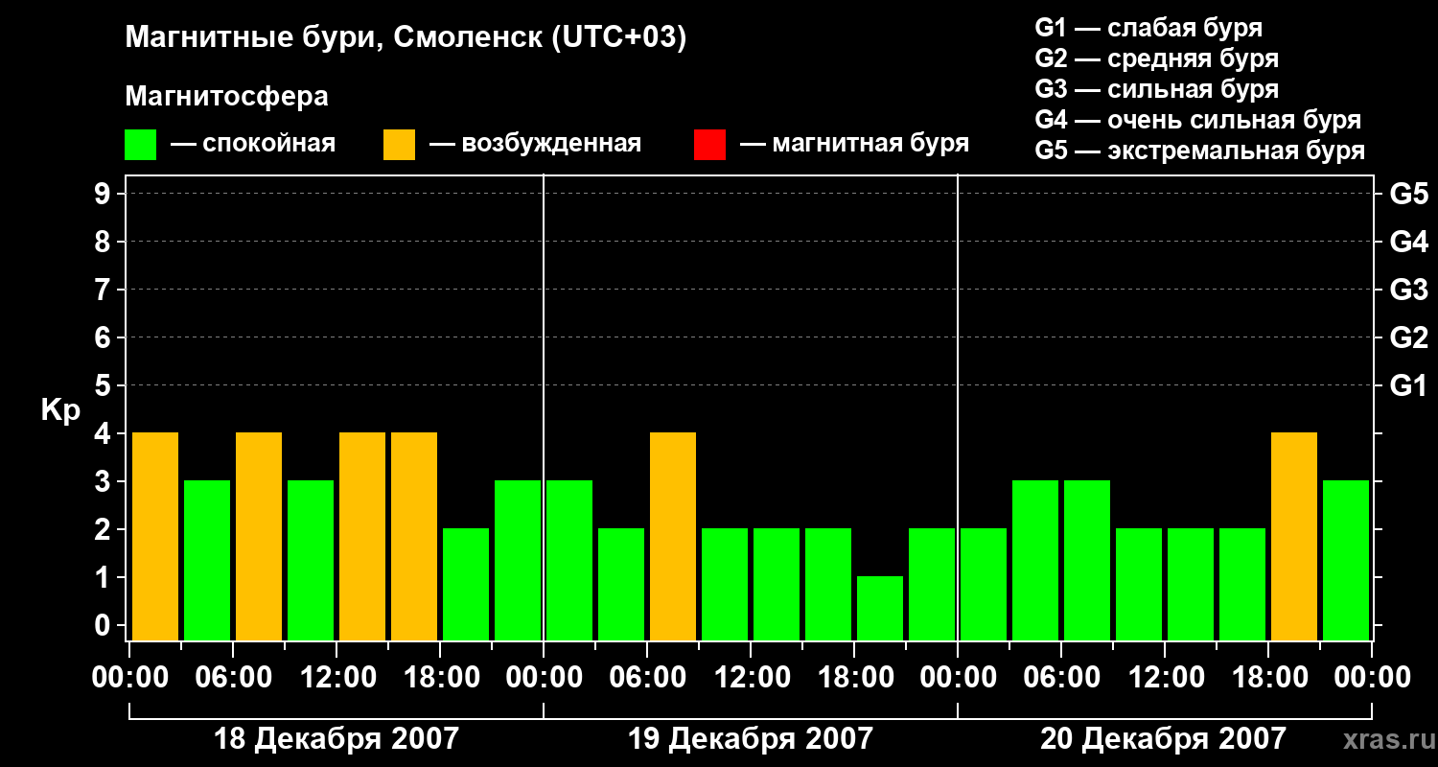This screenshot has width=1438, height=767.
Task: Click the date label '20 Декабря 2007'
Action: [1164, 739]
